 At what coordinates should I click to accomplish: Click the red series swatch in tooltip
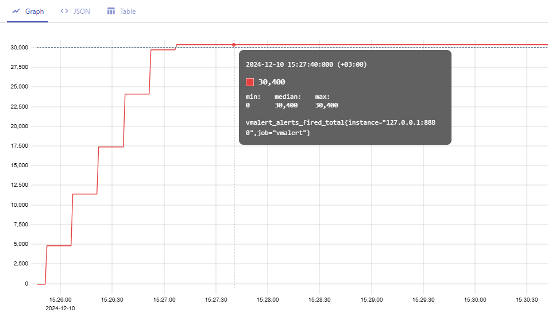250,82
